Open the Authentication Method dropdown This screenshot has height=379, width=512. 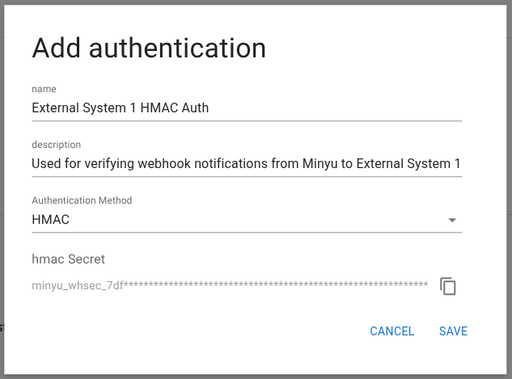pos(246,220)
